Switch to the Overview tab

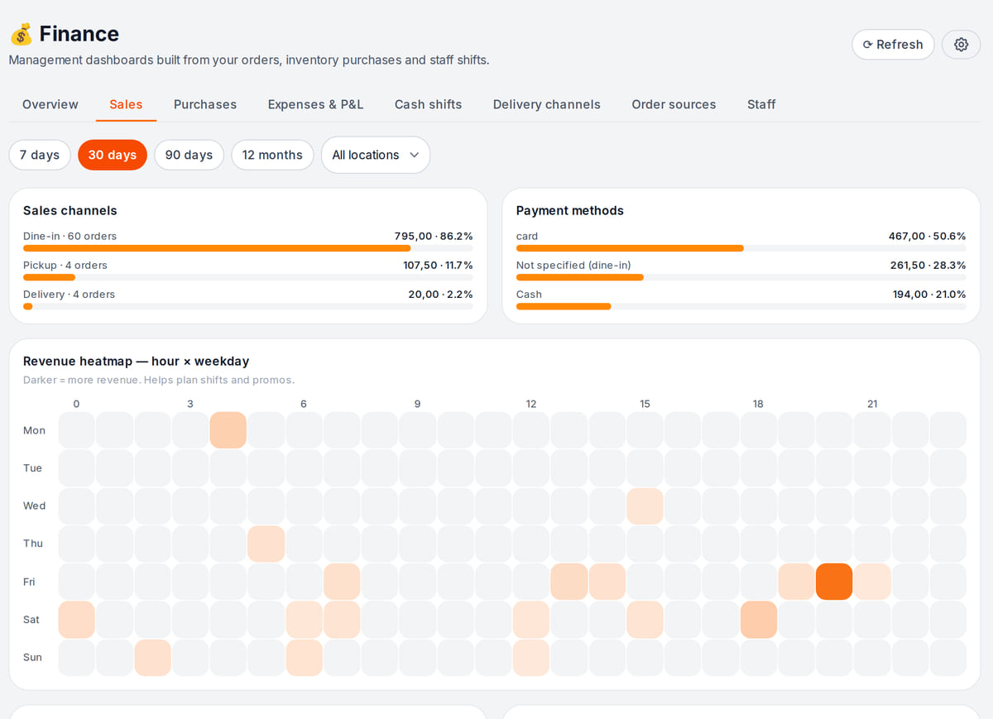pyautogui.click(x=50, y=104)
